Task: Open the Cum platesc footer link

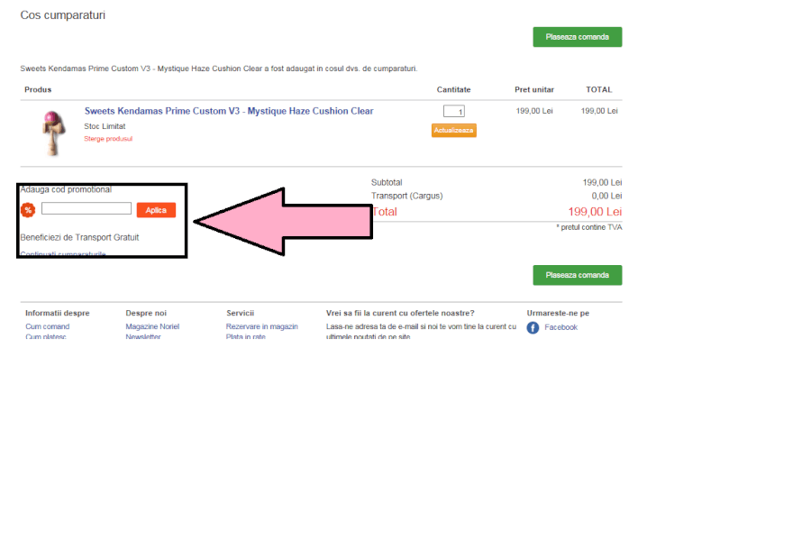Action: [x=46, y=337]
